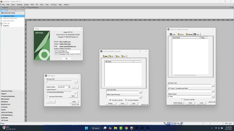The height and width of the screenshot is (131, 234).
Task: Switch to MDL tab in Lectra converter
Action: coord(105,56)
